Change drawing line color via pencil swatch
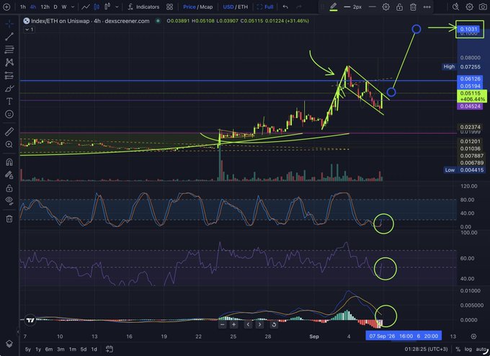490x356 pixels. pyautogui.click(x=334, y=6)
